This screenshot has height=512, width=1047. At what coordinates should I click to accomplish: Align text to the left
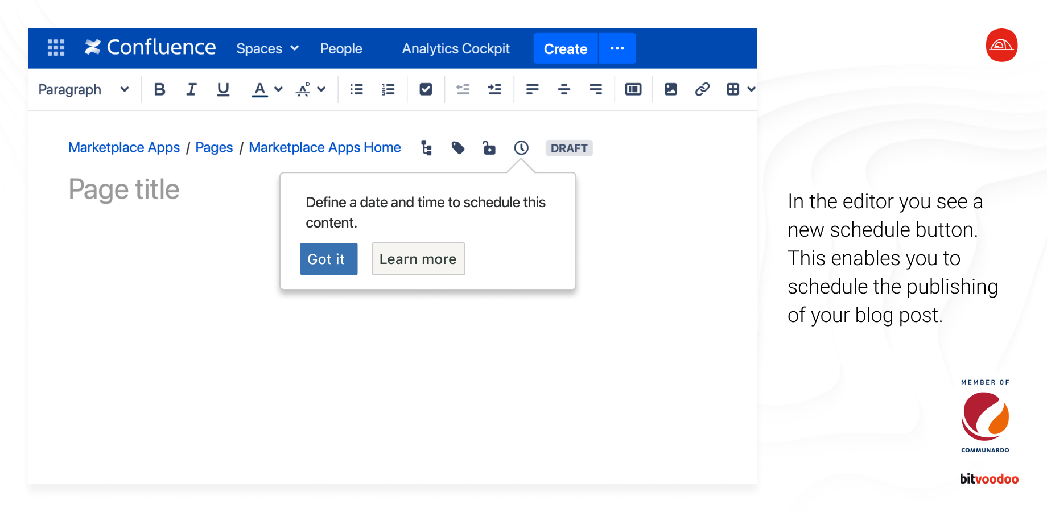533,89
